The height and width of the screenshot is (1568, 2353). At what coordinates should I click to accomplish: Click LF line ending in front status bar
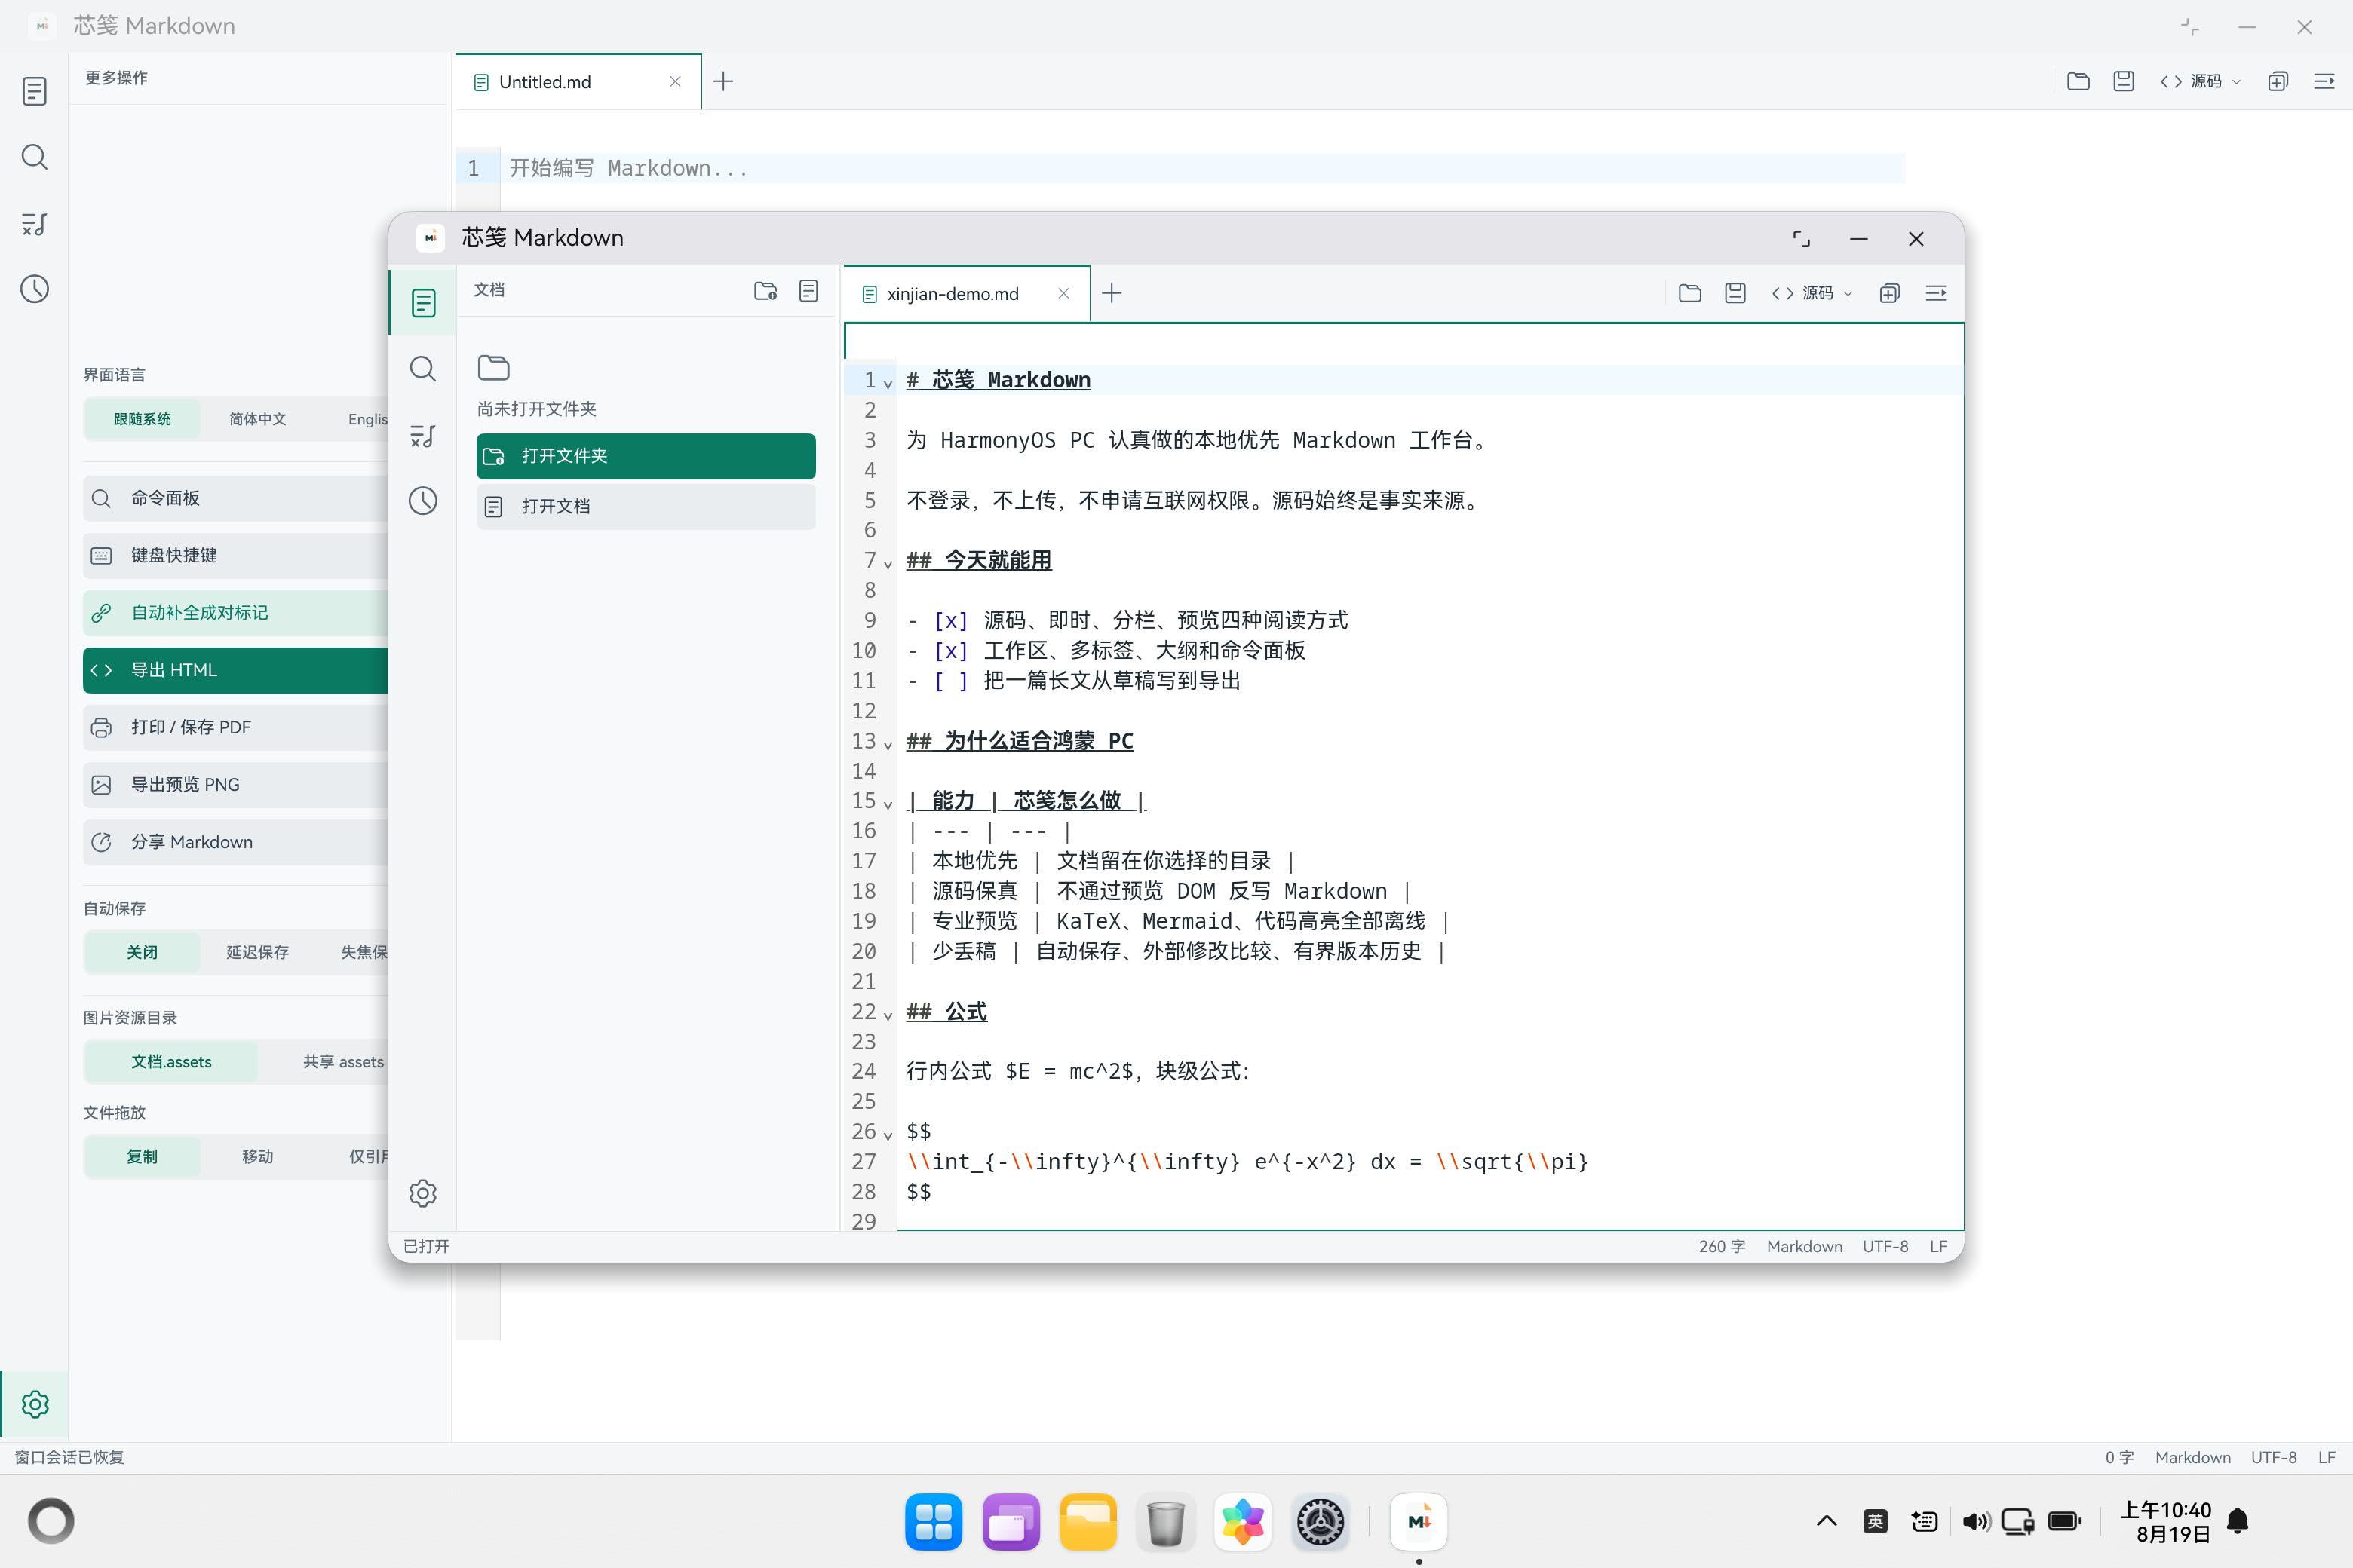[1939, 1246]
